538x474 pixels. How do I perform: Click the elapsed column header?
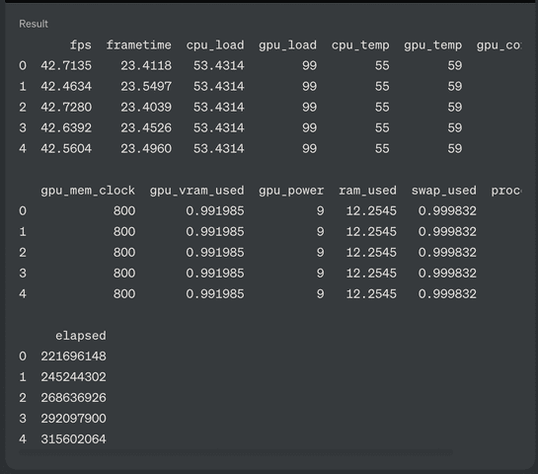point(81,336)
